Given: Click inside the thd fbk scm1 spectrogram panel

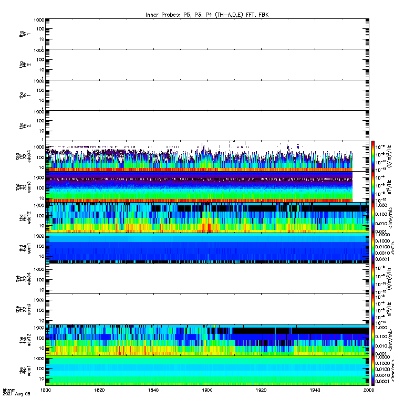Looking at the screenshot, I should pyautogui.click(x=207, y=248).
